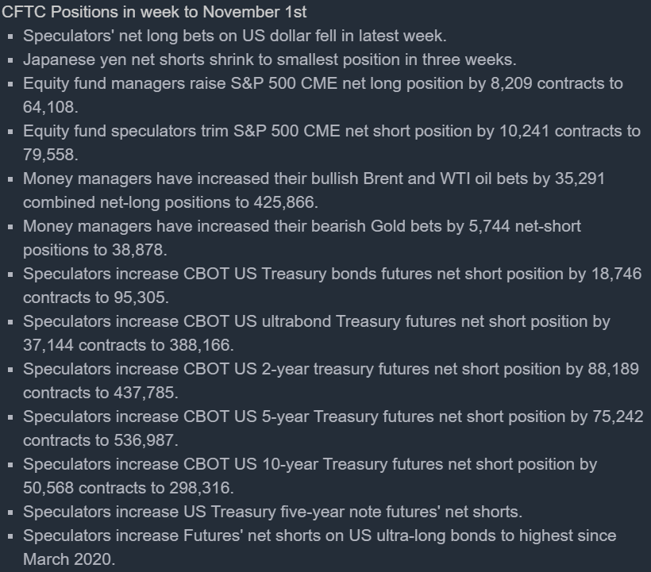Click the 38,878 gold positions number
Image resolution: width=651 pixels, height=572 pixels.
(x=139, y=250)
